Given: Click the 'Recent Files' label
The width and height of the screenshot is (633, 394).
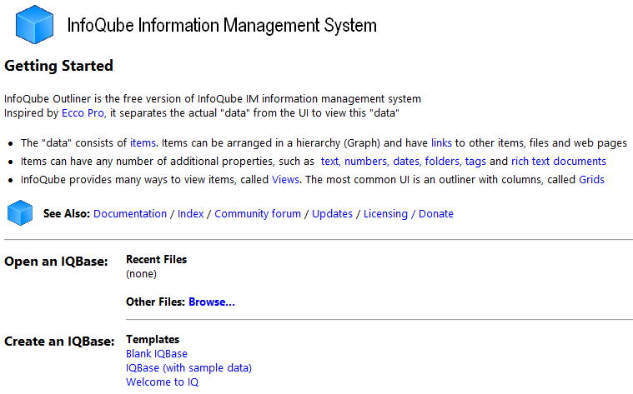Looking at the screenshot, I should click(x=156, y=259).
